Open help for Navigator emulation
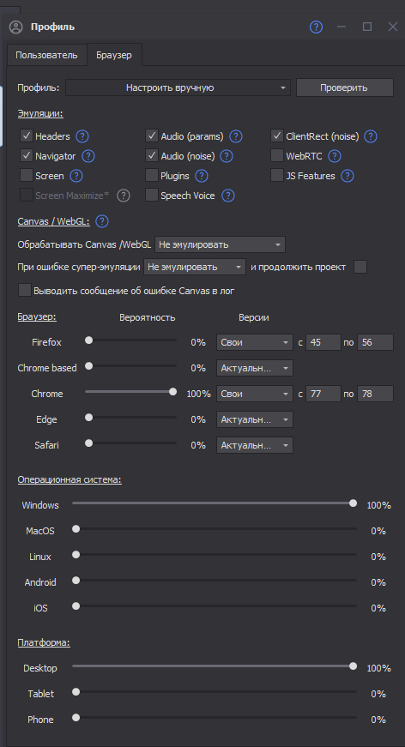Viewport: 405px width, 747px height. 88,156
